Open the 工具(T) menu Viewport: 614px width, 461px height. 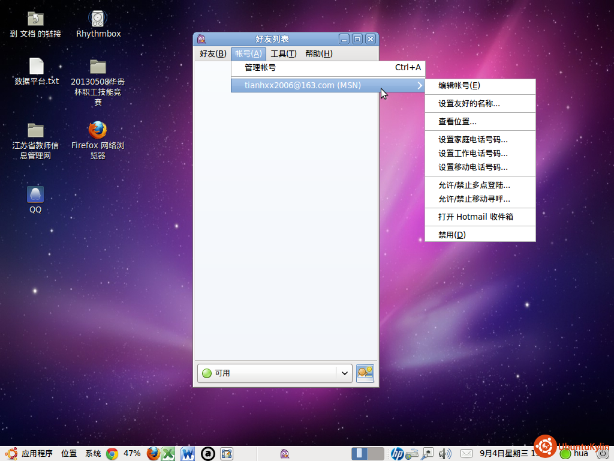tap(283, 53)
